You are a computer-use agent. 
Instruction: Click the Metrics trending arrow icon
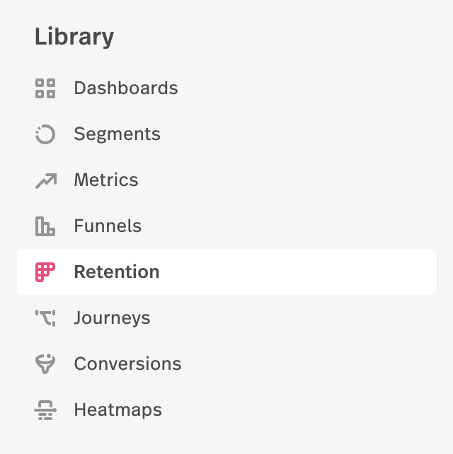pyautogui.click(x=46, y=180)
